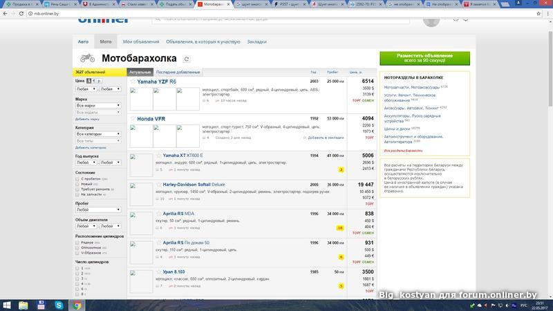Click 'Все разделы барахолки' link
The height and width of the screenshot is (311, 553).
(x=403, y=151)
